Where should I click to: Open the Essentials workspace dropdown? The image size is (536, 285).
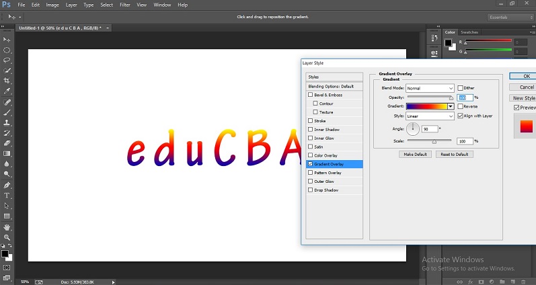point(510,17)
